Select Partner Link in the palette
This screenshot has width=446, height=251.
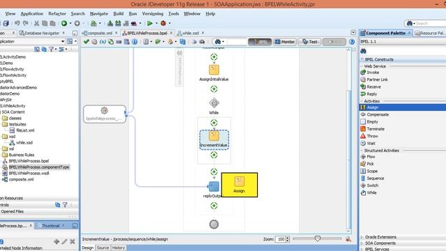[x=374, y=79]
